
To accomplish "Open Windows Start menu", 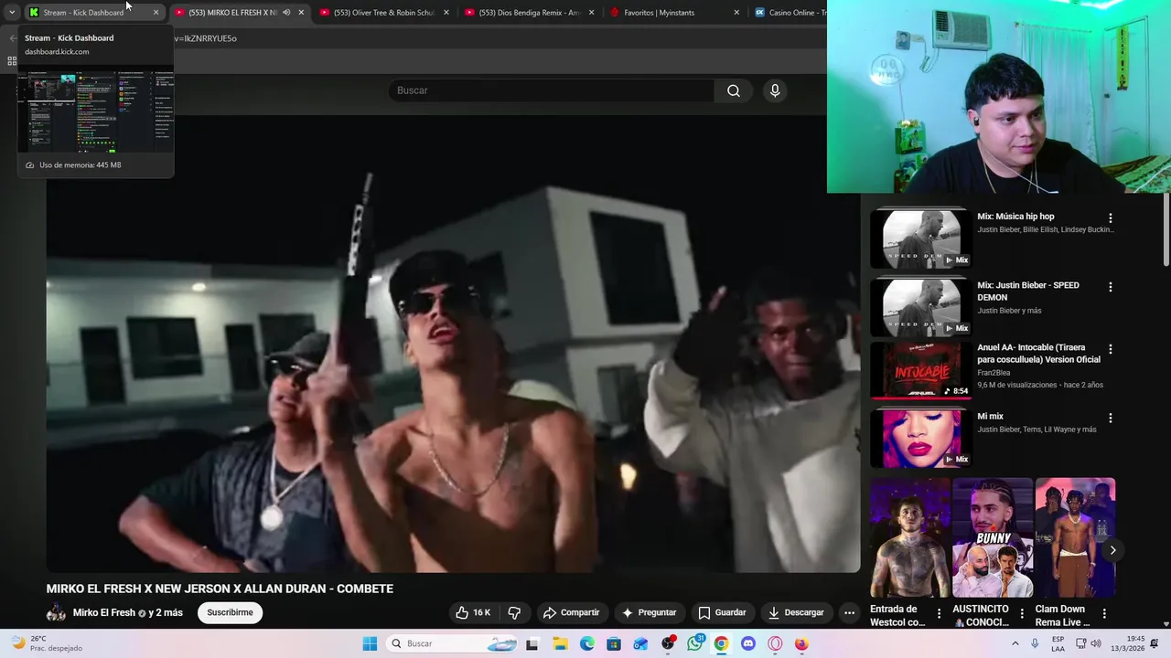I will [x=370, y=643].
